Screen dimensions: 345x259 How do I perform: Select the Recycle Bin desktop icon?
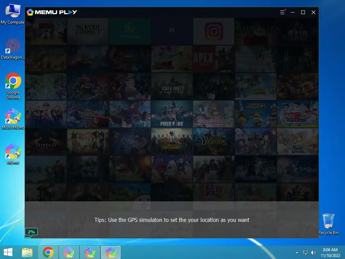tap(328, 224)
